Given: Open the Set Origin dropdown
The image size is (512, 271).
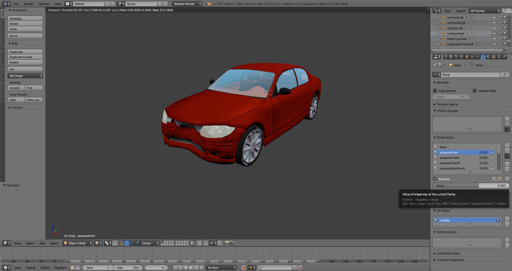Looking at the screenshot, I should (25, 76).
